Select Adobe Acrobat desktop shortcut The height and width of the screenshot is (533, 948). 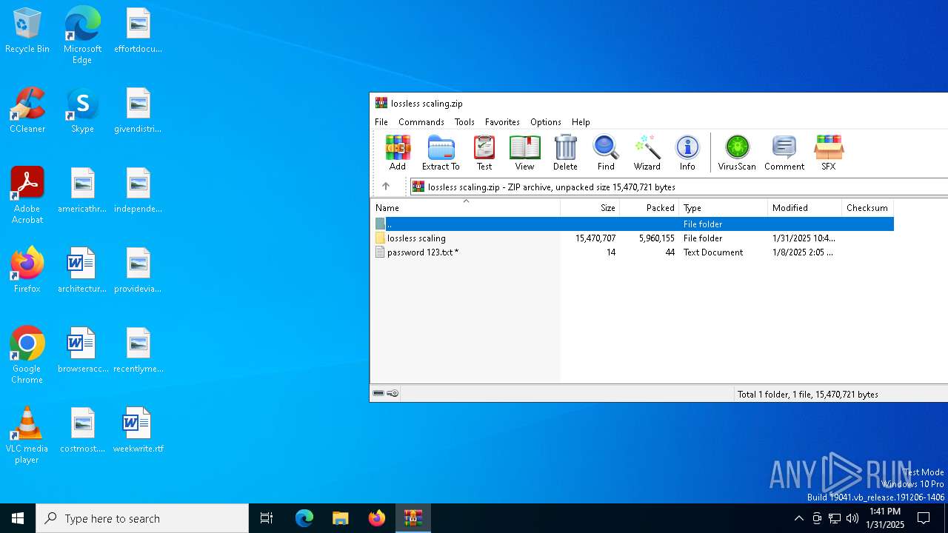point(27,195)
